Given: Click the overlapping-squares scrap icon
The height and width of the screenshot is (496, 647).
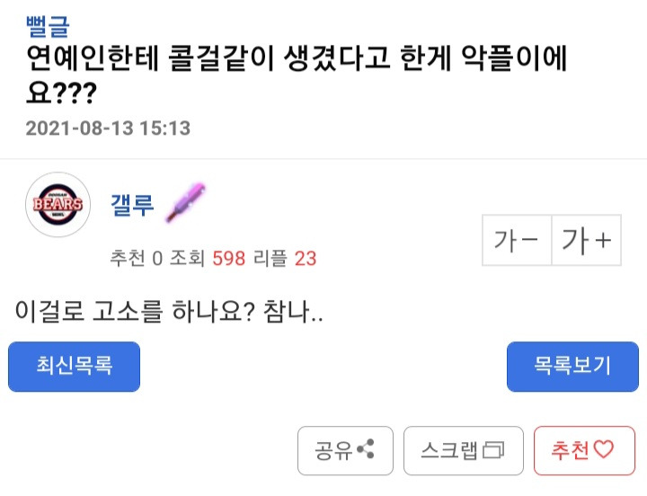Looking at the screenshot, I should click(x=494, y=449).
